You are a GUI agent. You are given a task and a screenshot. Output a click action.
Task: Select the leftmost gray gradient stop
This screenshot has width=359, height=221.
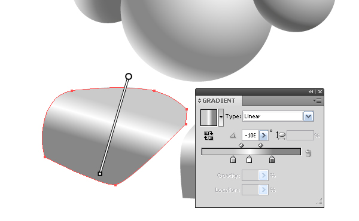(233, 159)
